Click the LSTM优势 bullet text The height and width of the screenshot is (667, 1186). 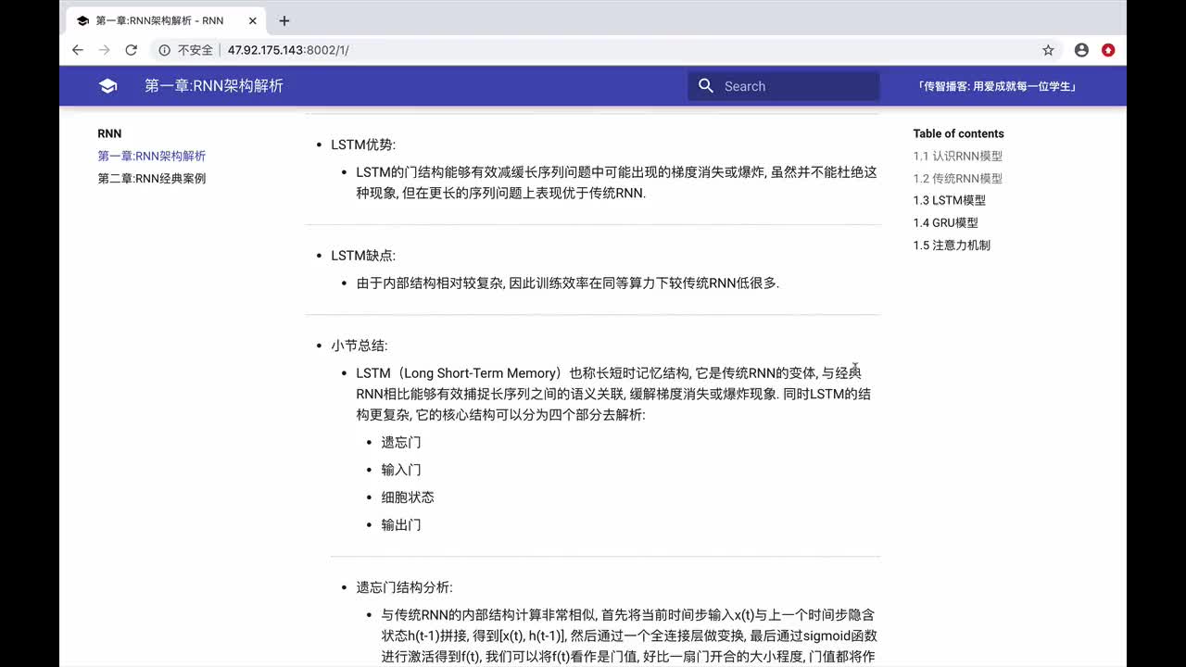[363, 145]
